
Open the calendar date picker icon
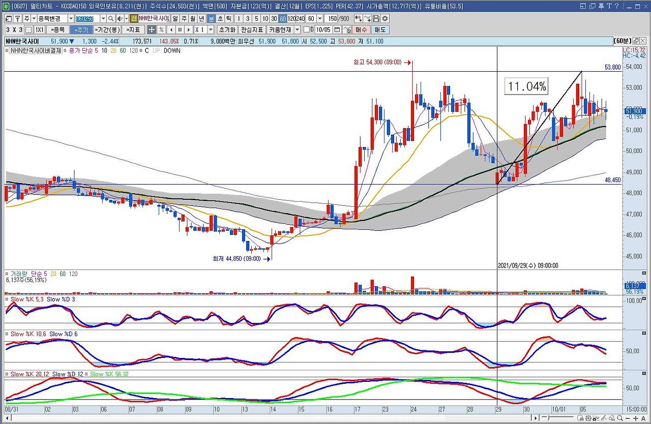[337, 29]
